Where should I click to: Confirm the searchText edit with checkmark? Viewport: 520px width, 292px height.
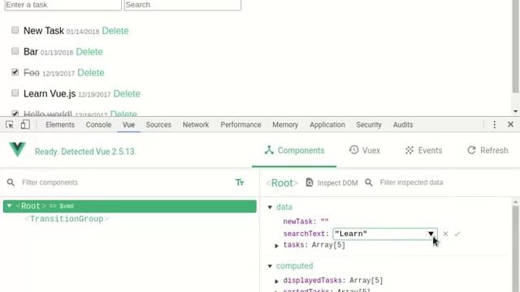(x=457, y=234)
